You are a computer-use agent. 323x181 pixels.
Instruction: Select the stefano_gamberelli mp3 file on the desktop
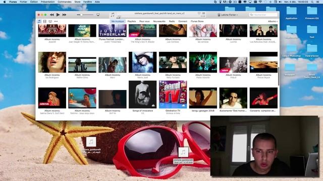(x=91, y=145)
